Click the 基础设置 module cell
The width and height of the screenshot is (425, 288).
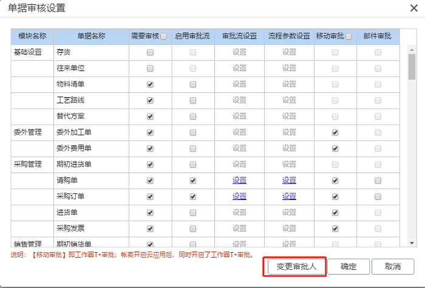[32, 52]
